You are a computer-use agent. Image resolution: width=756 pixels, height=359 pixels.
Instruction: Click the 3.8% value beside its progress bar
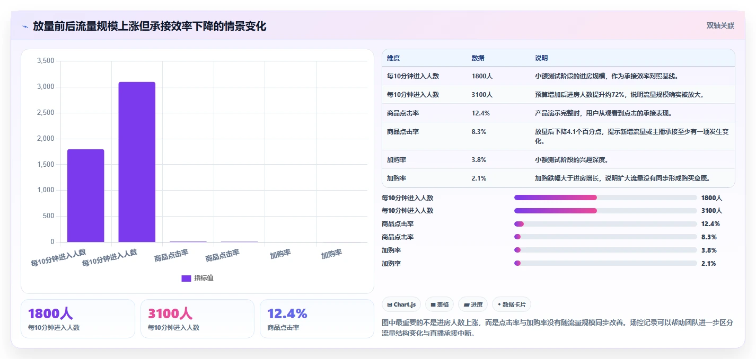[709, 250]
